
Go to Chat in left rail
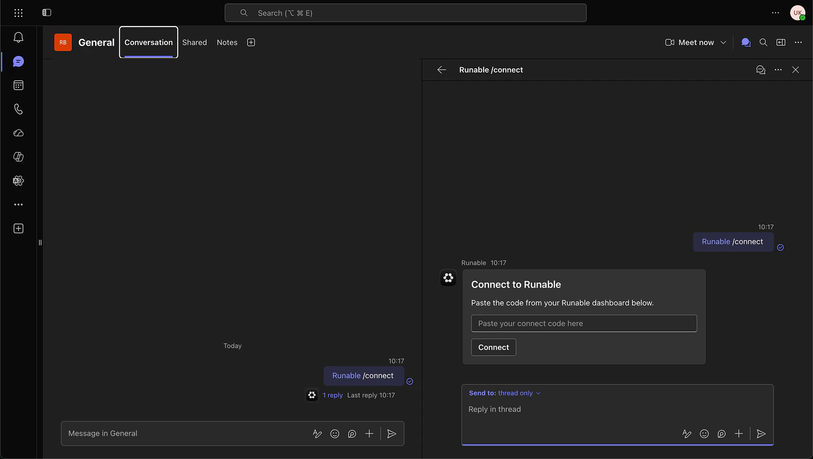18,61
